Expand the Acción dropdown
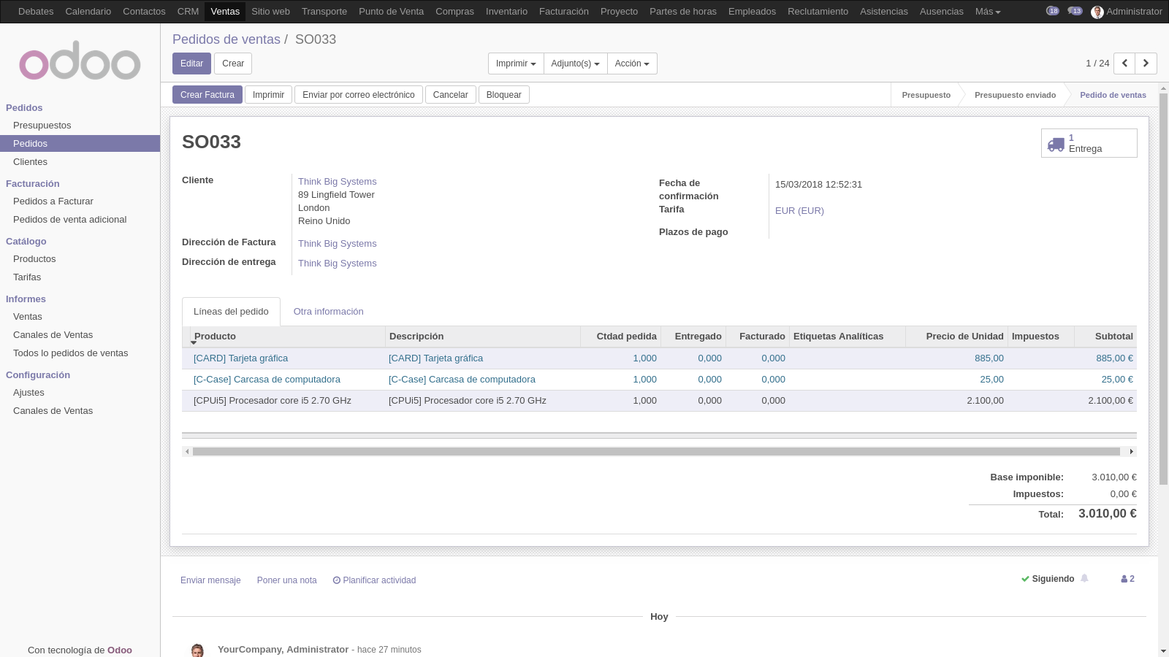Screen dimensions: 1169x657 pyautogui.click(x=632, y=64)
